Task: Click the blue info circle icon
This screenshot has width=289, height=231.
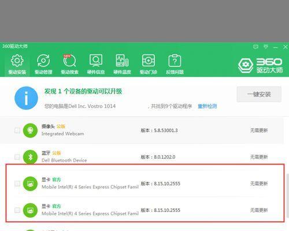Action: pos(26,98)
